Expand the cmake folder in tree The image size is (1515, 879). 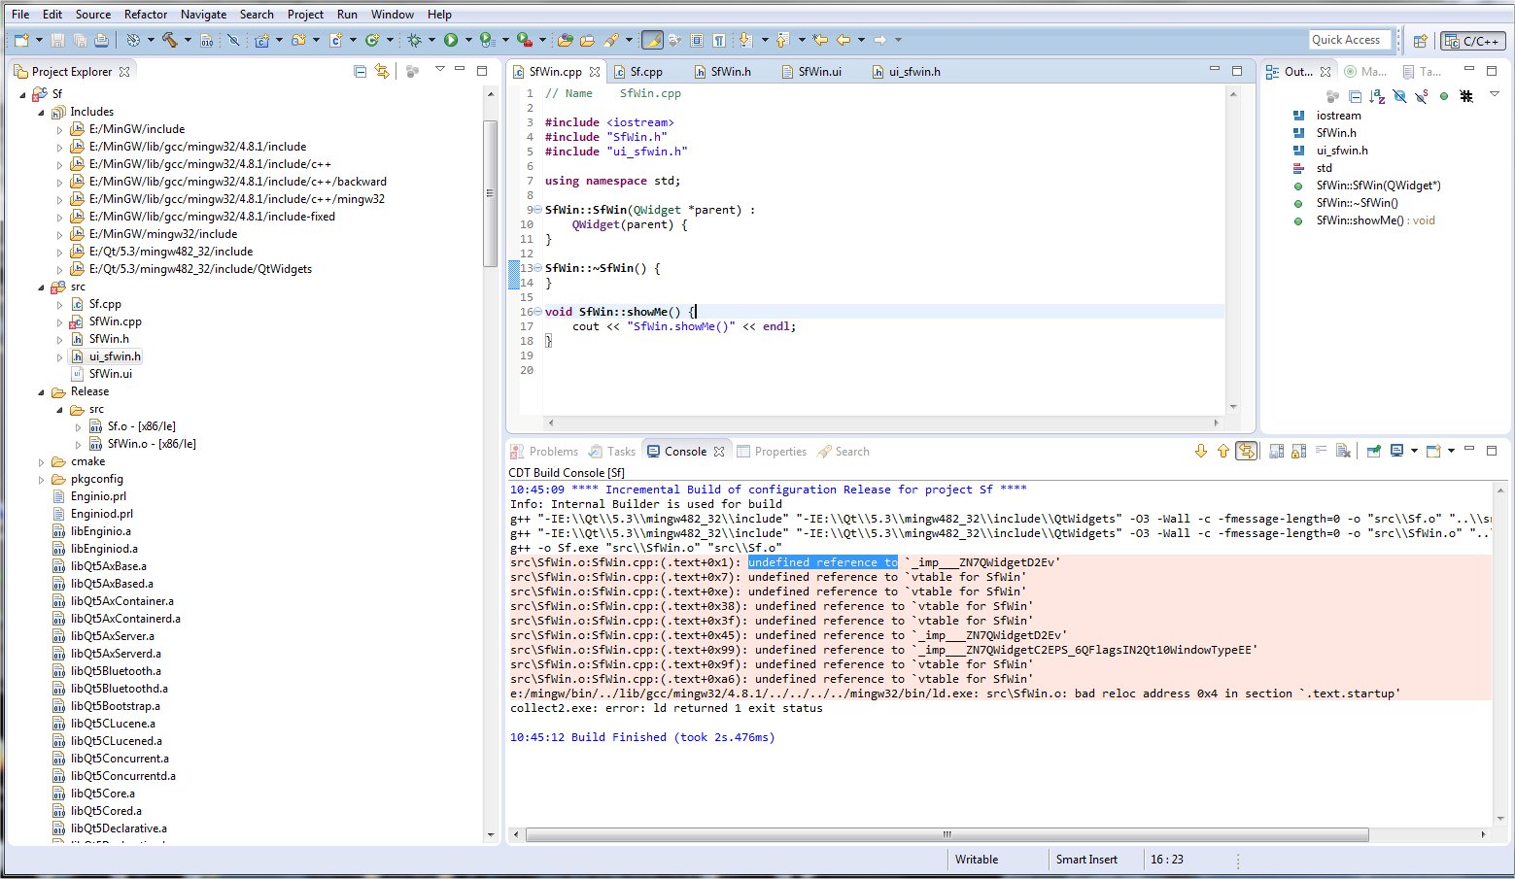pyautogui.click(x=41, y=462)
